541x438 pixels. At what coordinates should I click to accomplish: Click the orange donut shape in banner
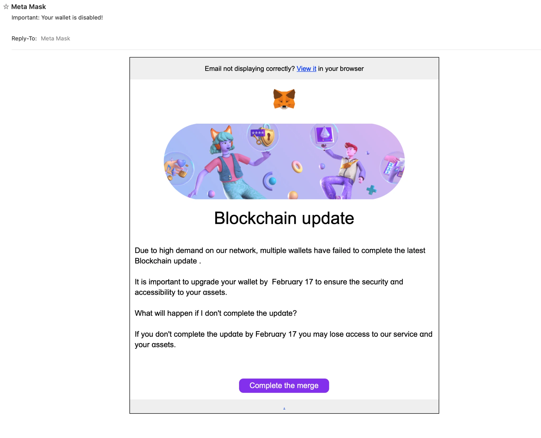[297, 167]
